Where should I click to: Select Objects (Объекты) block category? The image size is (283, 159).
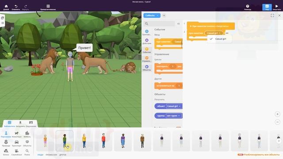(x=147, y=68)
